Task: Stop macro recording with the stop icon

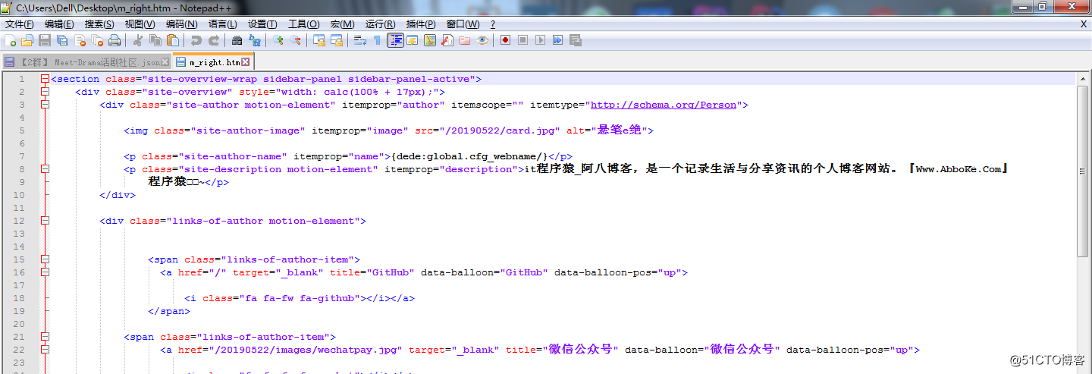Action: coord(522,40)
